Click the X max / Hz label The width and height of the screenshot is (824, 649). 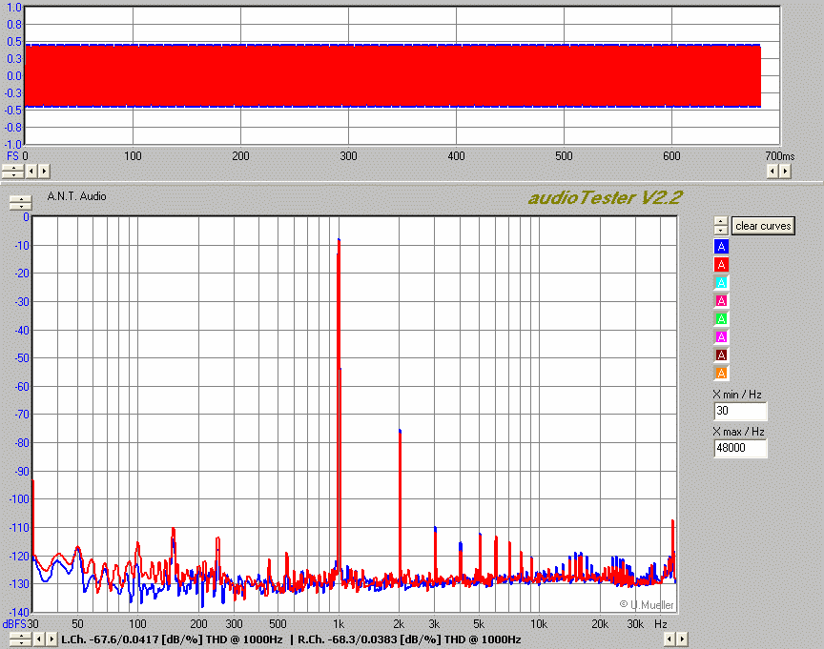[739, 432]
